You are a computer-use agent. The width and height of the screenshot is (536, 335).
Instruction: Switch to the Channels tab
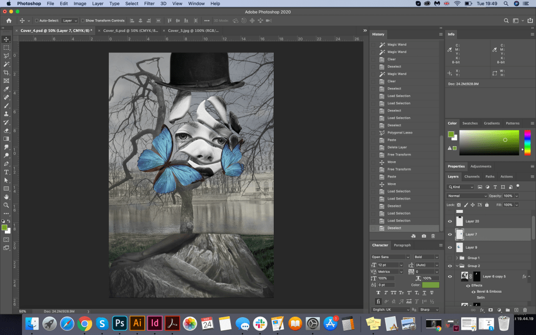[472, 176]
